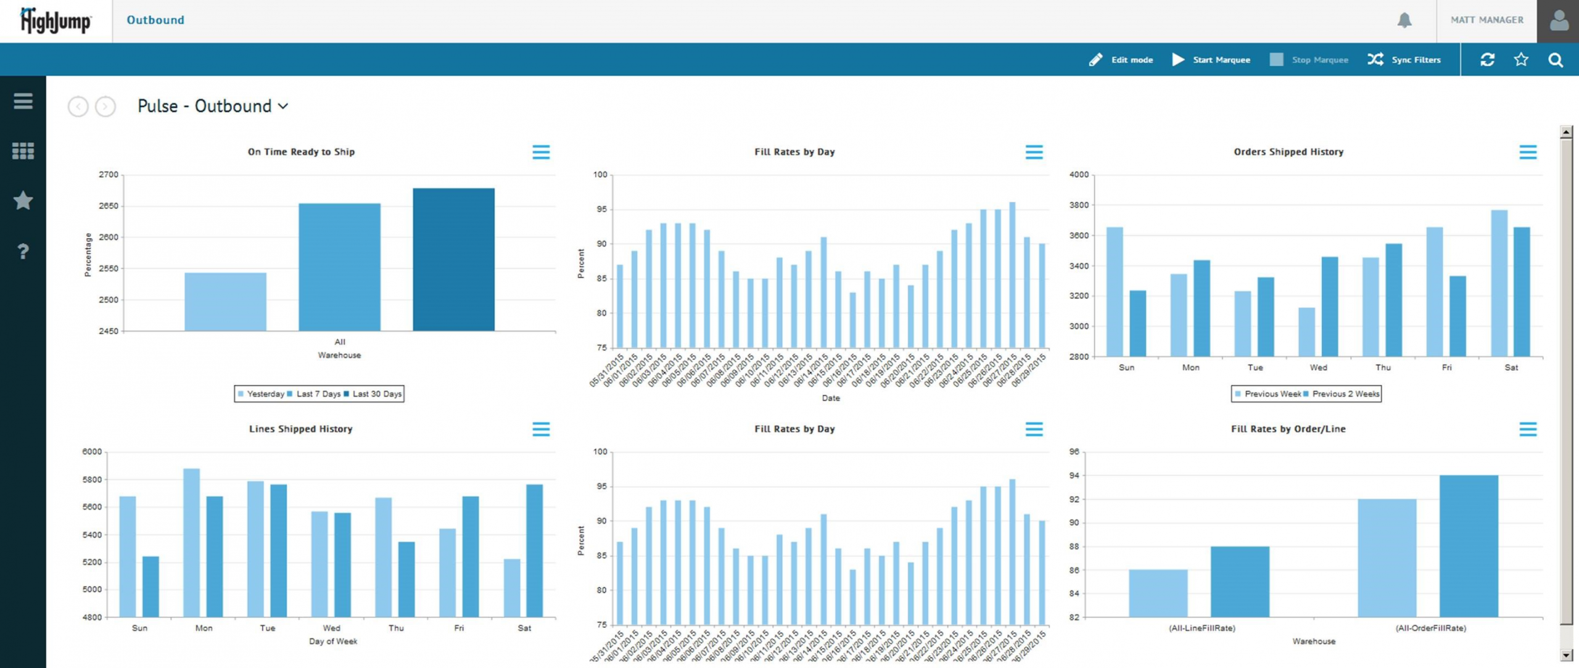Open the apps grid icon in sidebar
Screen dimensions: 1579x668
(23, 151)
